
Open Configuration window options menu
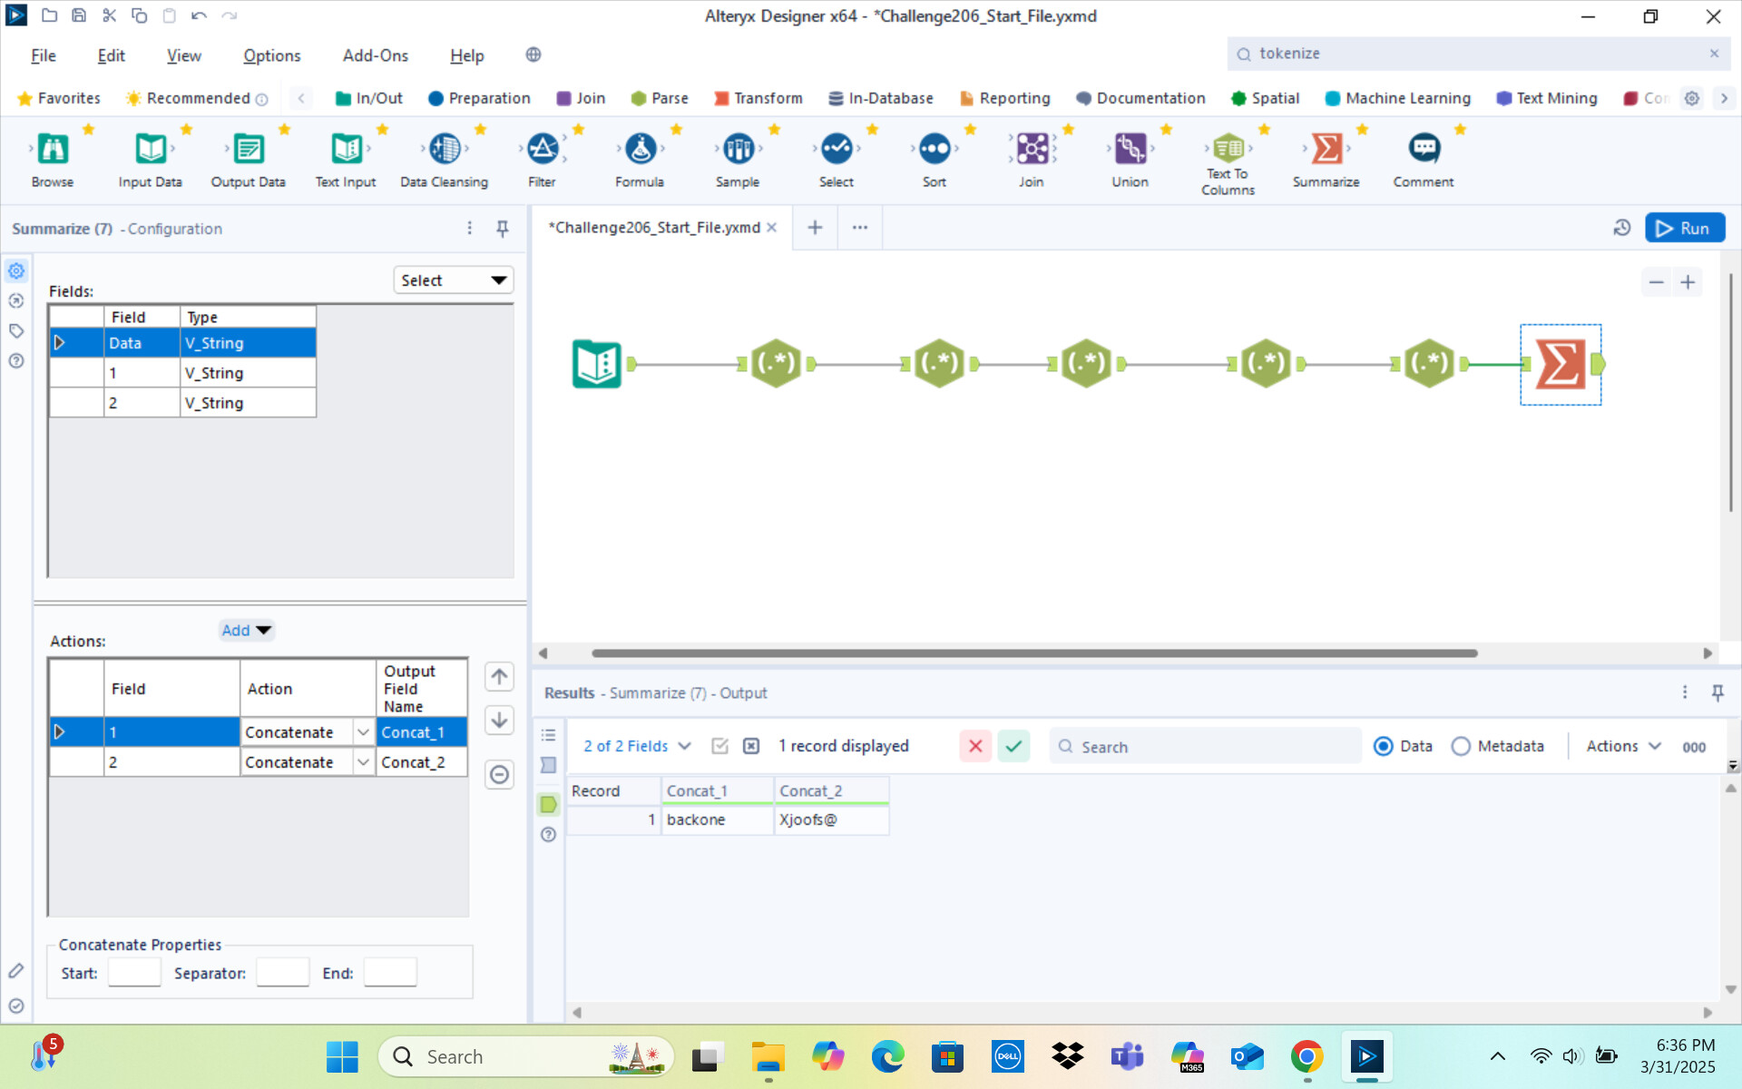[470, 229]
